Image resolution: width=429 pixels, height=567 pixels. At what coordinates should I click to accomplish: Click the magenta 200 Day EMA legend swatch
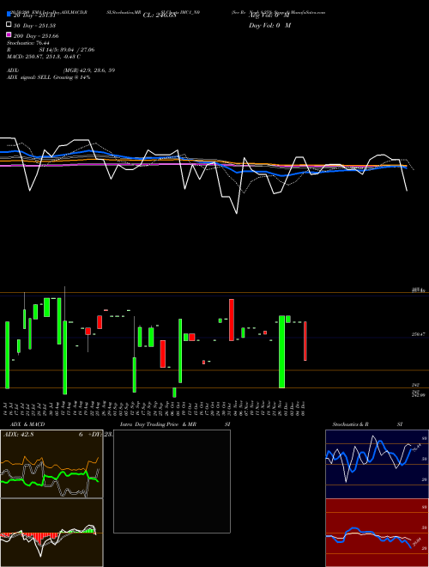[x=9, y=34]
